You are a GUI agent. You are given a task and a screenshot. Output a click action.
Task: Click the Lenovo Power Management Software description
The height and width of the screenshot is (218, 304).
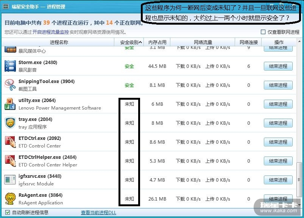click(60, 108)
